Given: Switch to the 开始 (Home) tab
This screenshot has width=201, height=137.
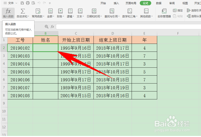Looking at the screenshot, I should pyautogui.click(x=103, y=3).
